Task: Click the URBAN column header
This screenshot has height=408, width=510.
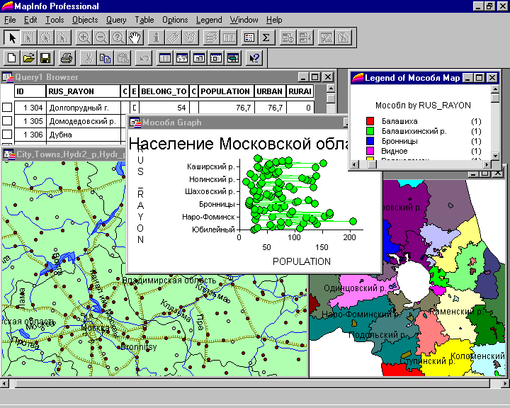Action: tap(270, 91)
